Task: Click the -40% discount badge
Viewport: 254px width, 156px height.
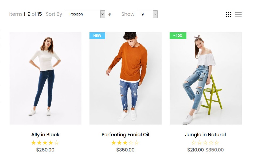Action: pos(178,35)
